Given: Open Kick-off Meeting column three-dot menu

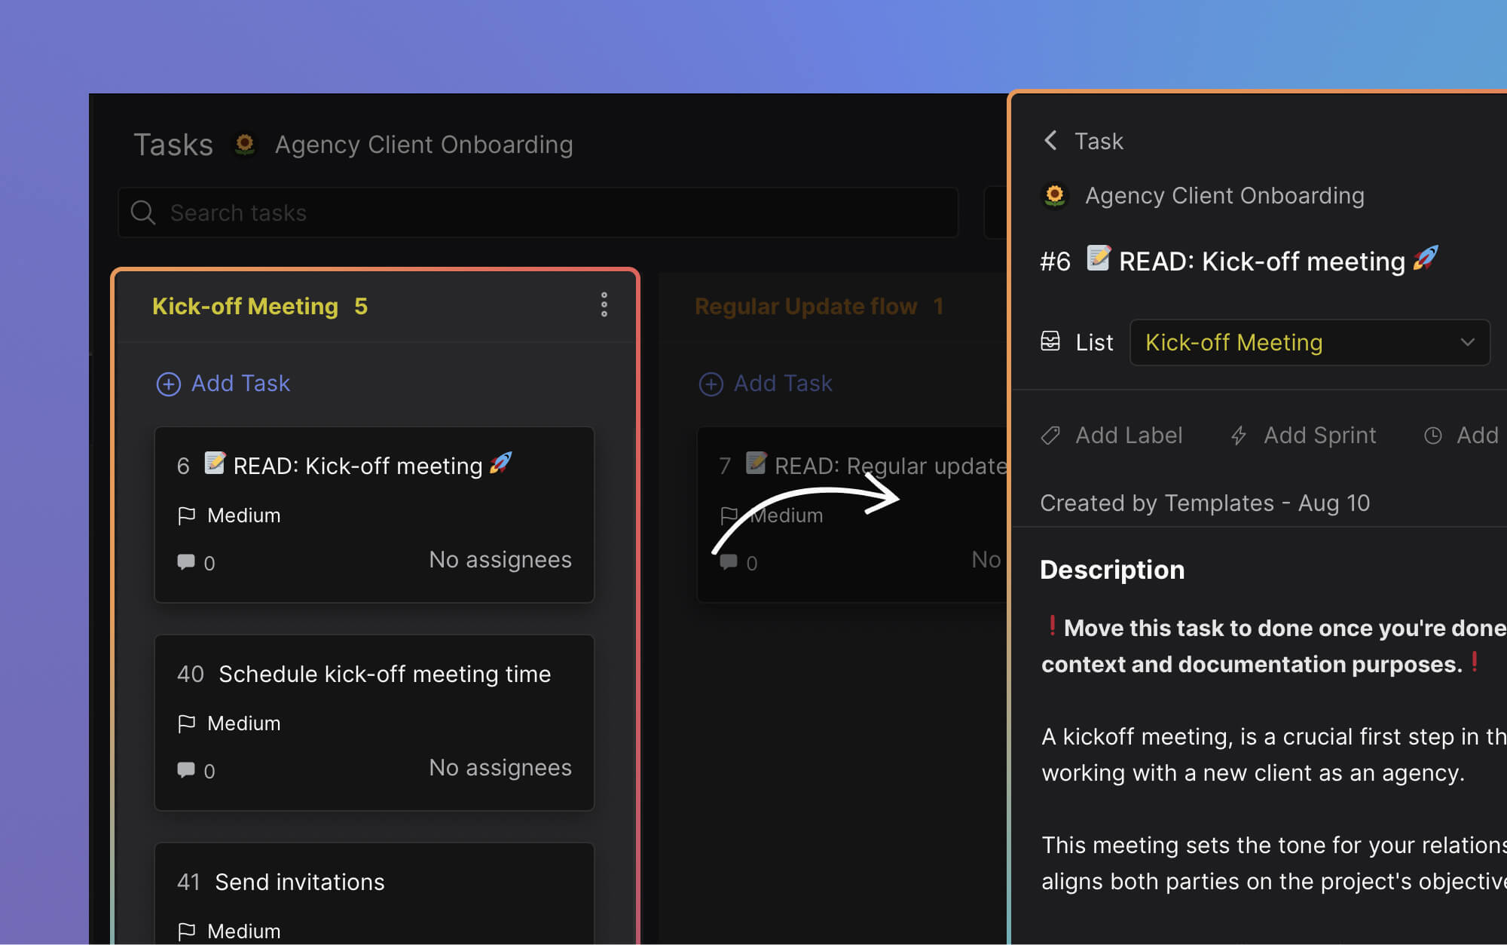Looking at the screenshot, I should [x=604, y=305].
